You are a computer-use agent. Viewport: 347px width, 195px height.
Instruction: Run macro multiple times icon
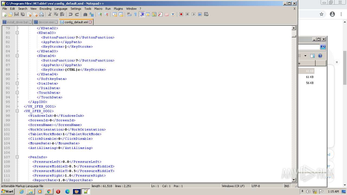pos(200,14)
